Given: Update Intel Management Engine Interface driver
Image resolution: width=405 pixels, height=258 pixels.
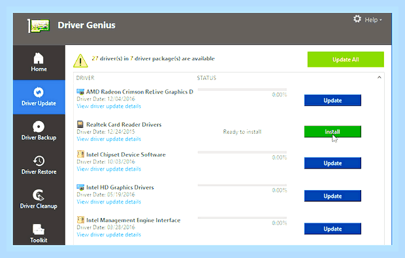Looking at the screenshot, I should pos(332,229).
